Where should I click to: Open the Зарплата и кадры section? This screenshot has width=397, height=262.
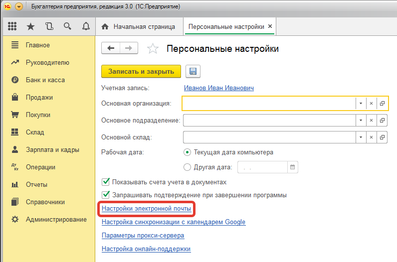click(x=52, y=150)
